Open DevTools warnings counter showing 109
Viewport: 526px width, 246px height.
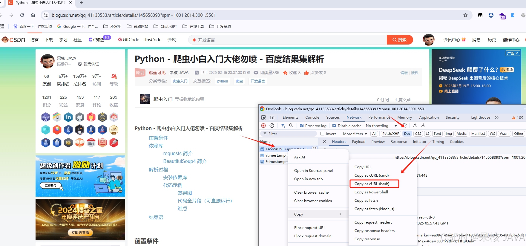click(x=518, y=117)
